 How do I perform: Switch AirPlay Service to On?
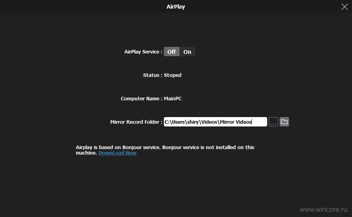[x=187, y=52]
